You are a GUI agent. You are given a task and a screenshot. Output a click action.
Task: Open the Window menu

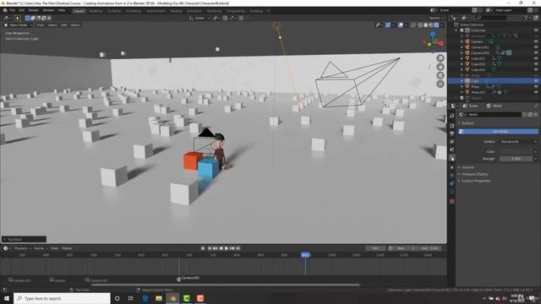click(x=48, y=10)
